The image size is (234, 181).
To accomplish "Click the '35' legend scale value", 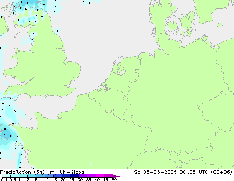I will [x=89, y=180].
